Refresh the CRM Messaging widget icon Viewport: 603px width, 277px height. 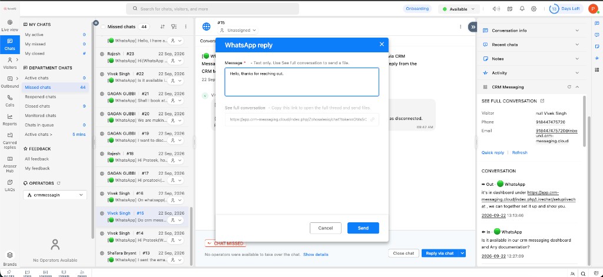pyautogui.click(x=569, y=87)
